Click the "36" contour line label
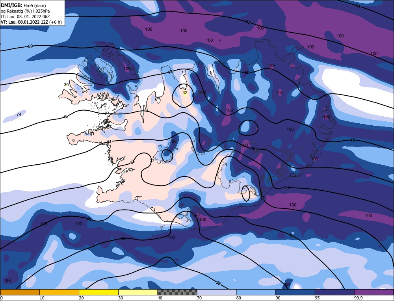 point(218,283)
